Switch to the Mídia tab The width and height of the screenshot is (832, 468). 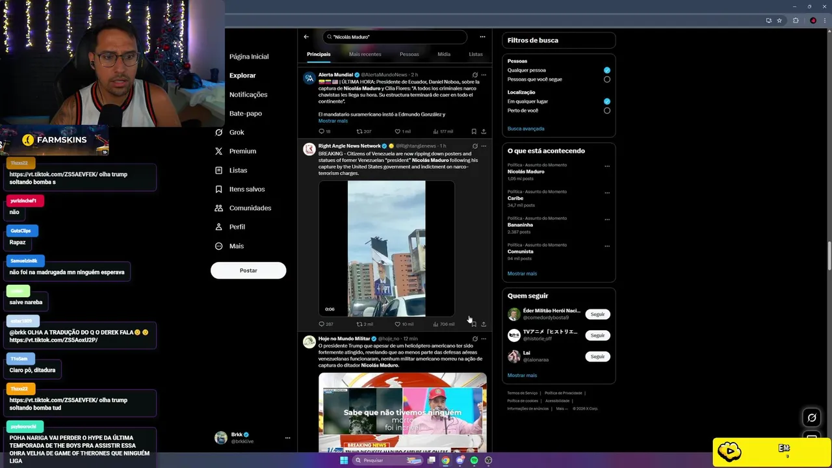pyautogui.click(x=444, y=54)
